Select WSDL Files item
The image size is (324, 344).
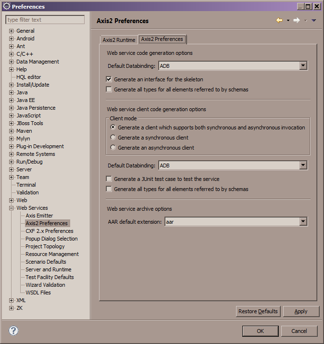click(38, 293)
